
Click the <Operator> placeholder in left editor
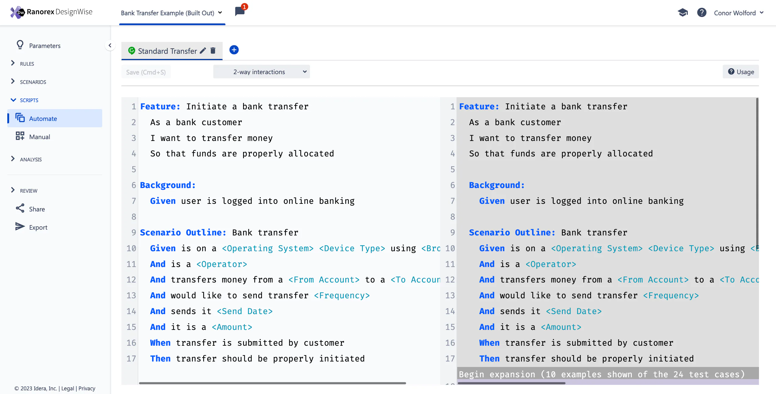click(222, 264)
